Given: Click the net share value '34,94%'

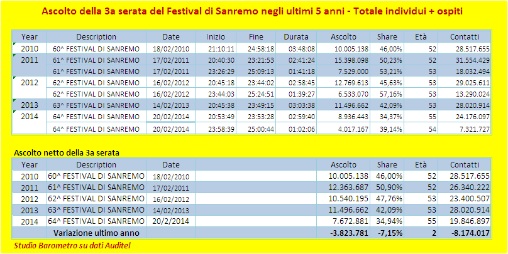Looking at the screenshot, I should 389,221.
